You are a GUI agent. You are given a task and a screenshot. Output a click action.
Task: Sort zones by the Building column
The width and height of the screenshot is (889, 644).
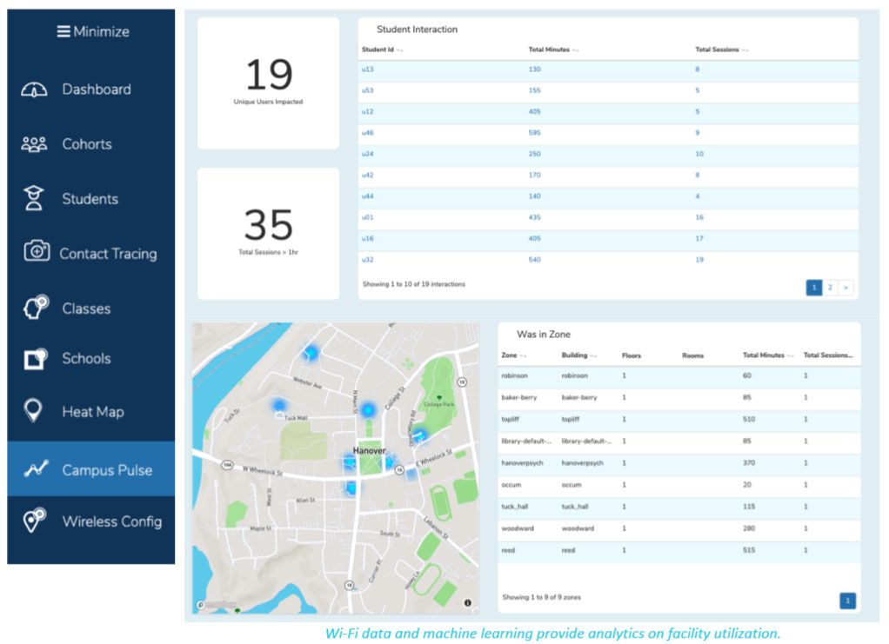pos(579,355)
